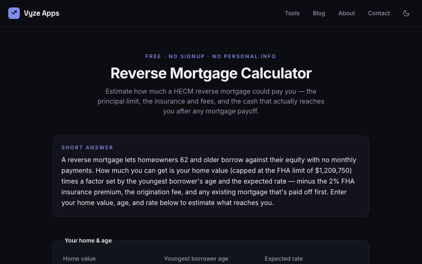Click the word HECM in the subtitle

pyautogui.click(x=183, y=91)
